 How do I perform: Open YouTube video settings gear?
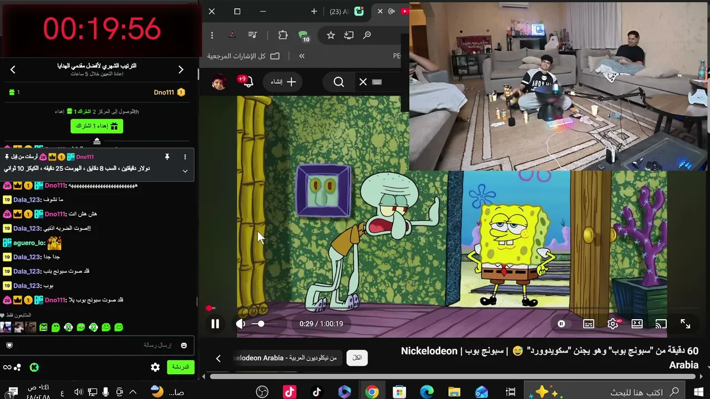point(613,324)
